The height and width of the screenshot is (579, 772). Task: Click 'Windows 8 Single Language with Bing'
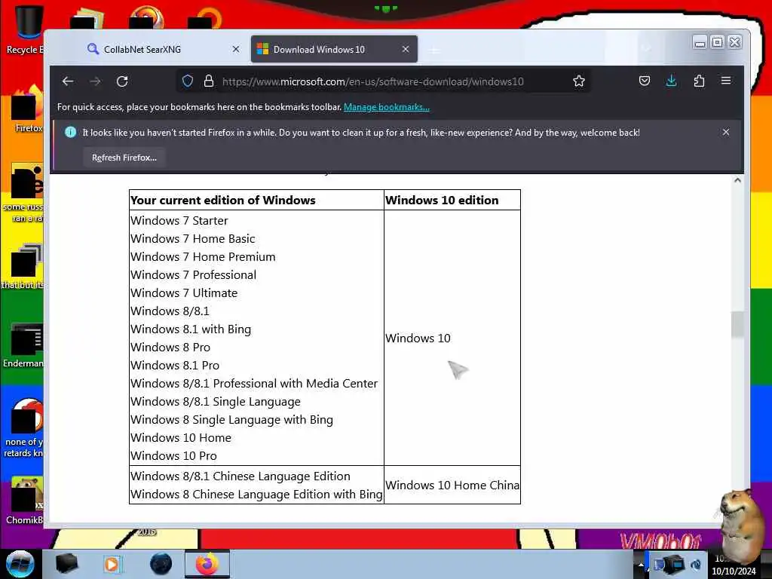click(x=232, y=420)
